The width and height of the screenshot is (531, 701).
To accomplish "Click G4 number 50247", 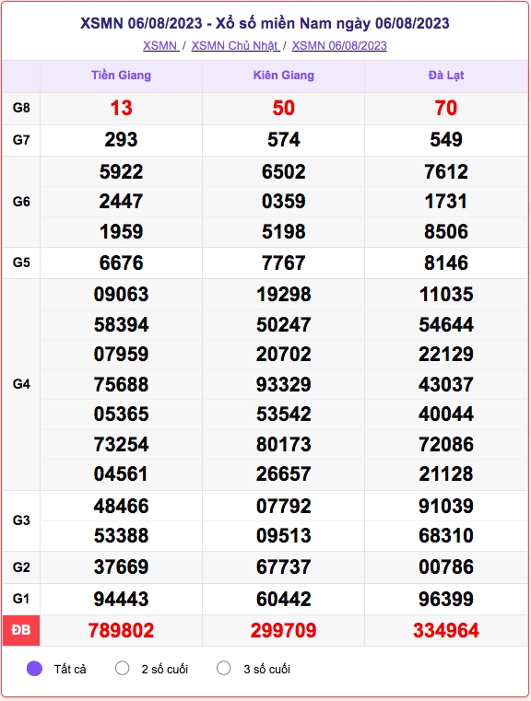I will (284, 325).
